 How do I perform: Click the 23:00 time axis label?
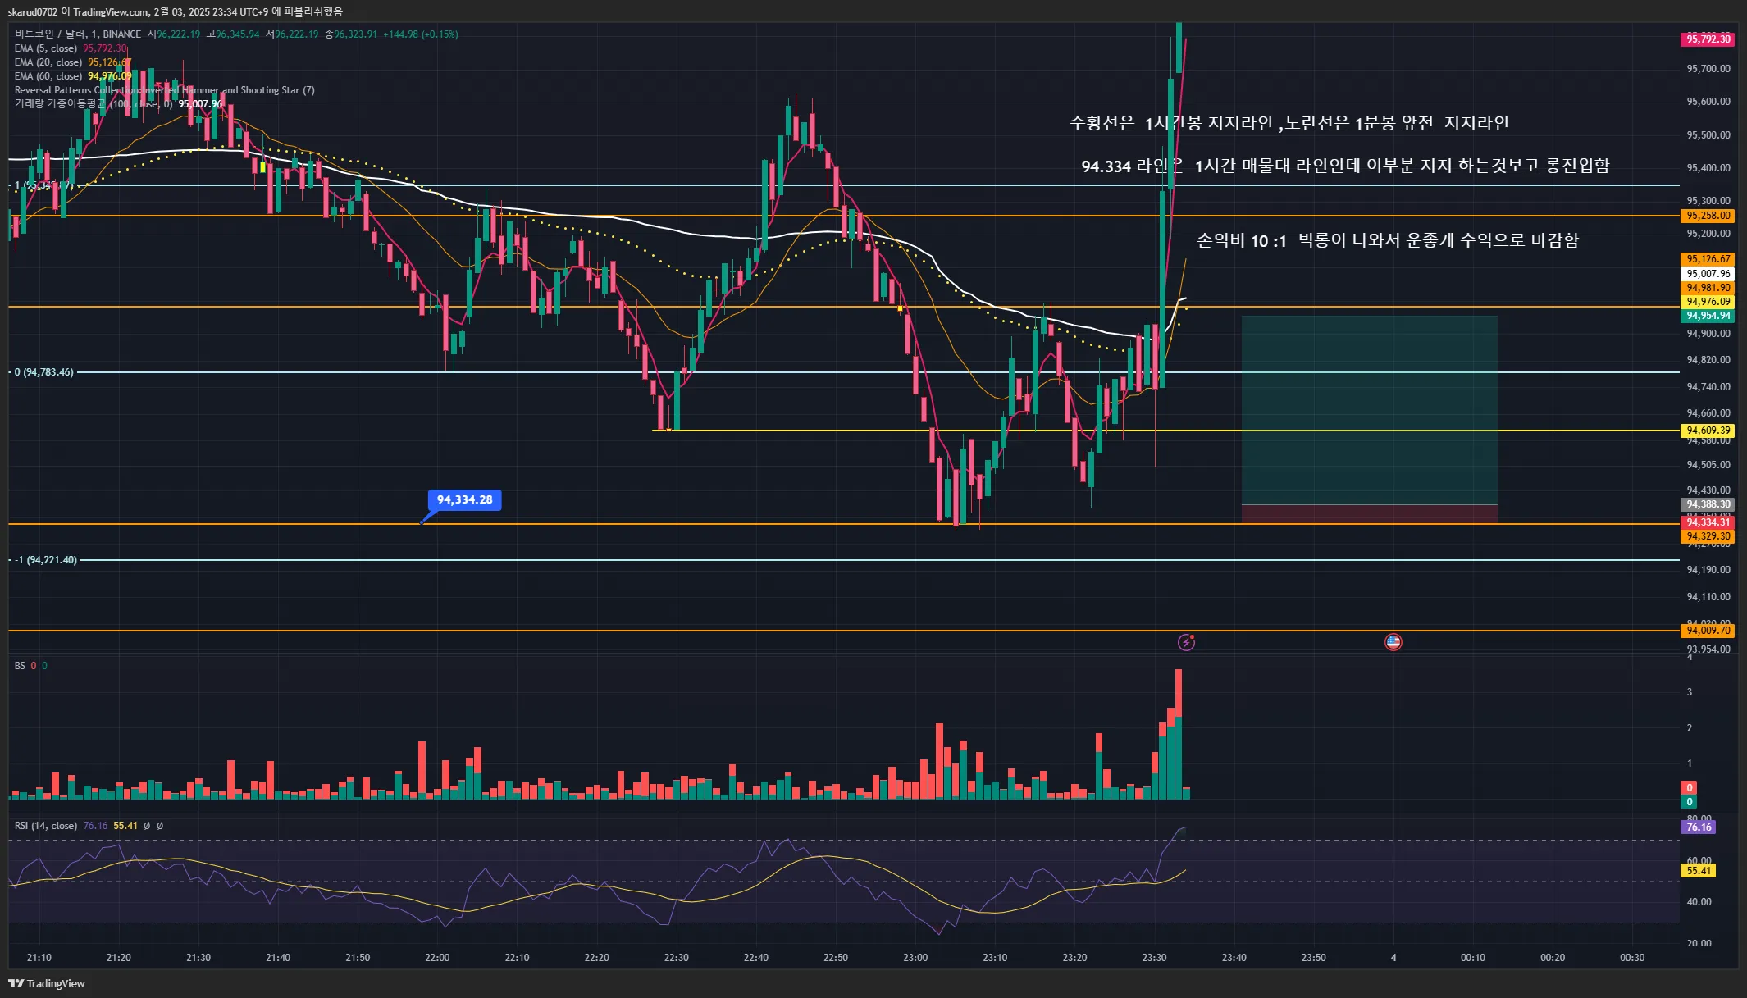[915, 958]
